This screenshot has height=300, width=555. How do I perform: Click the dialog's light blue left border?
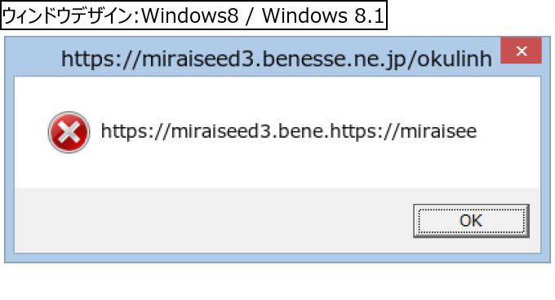10,165
